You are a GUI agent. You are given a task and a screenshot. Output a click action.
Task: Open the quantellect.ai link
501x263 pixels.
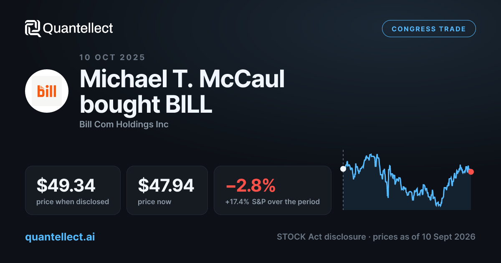[x=60, y=237]
